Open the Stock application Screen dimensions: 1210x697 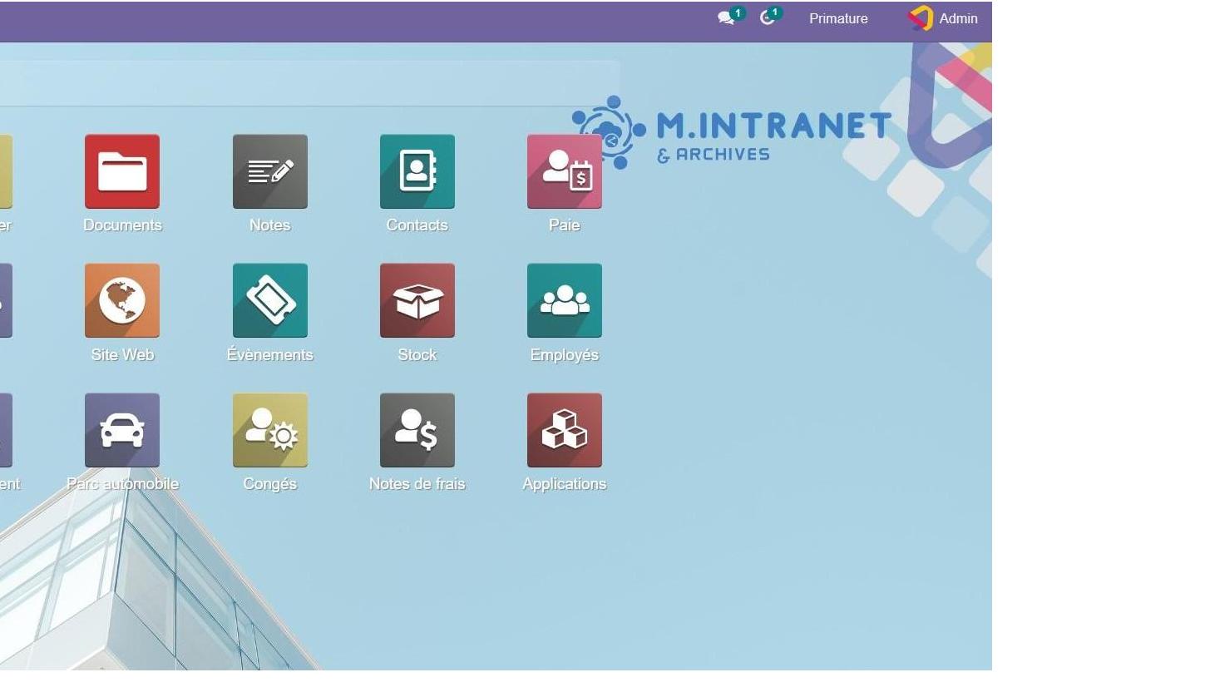[x=417, y=300]
